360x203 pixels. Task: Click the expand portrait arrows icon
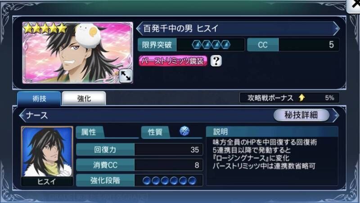126,76
